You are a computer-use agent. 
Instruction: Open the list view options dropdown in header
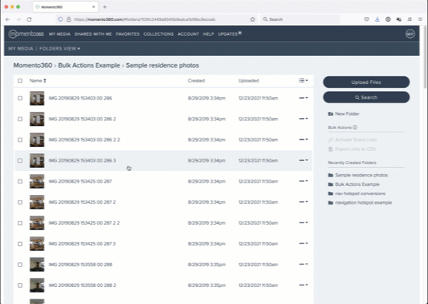(x=303, y=80)
